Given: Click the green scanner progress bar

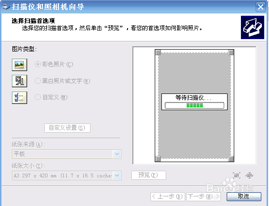Looking at the screenshot, I should tap(194, 105).
